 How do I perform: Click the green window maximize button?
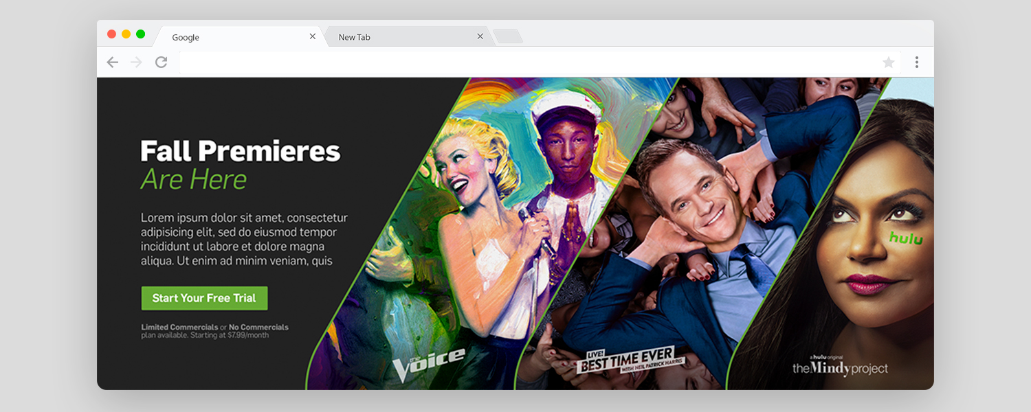(x=140, y=34)
